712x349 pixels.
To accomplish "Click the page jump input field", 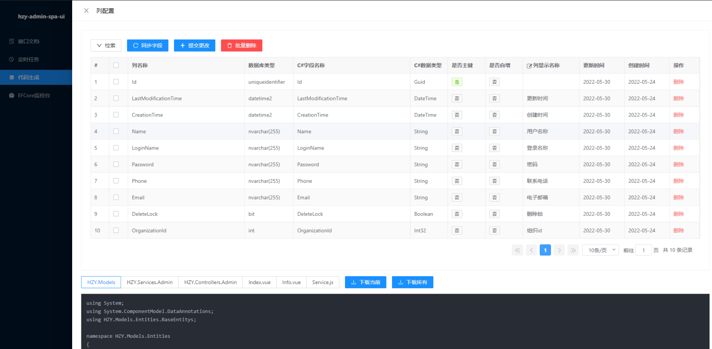I will (x=644, y=250).
